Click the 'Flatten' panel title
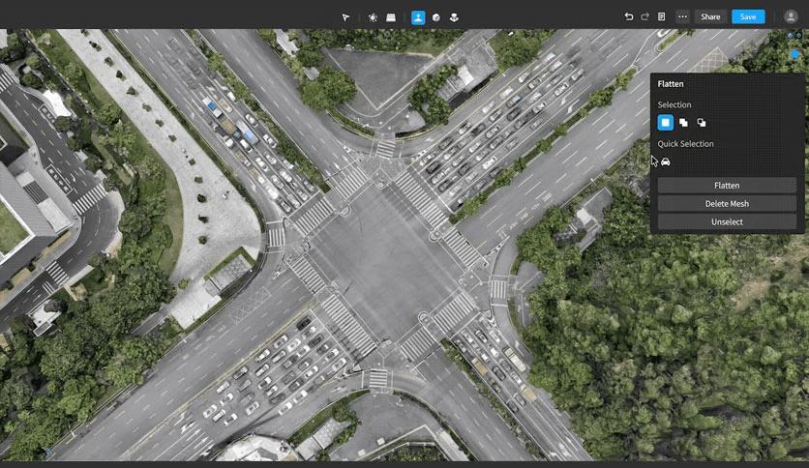Screen dimensions: 809x468 (671, 84)
